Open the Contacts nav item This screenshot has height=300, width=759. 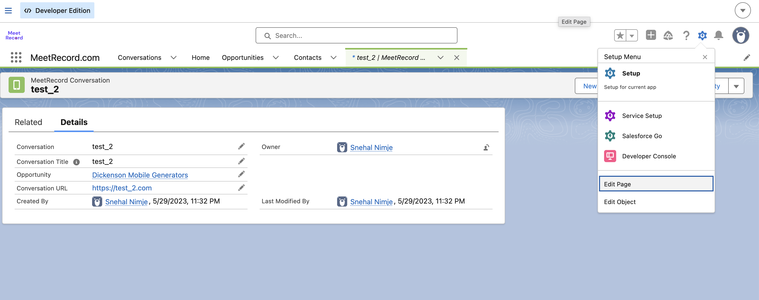307,58
